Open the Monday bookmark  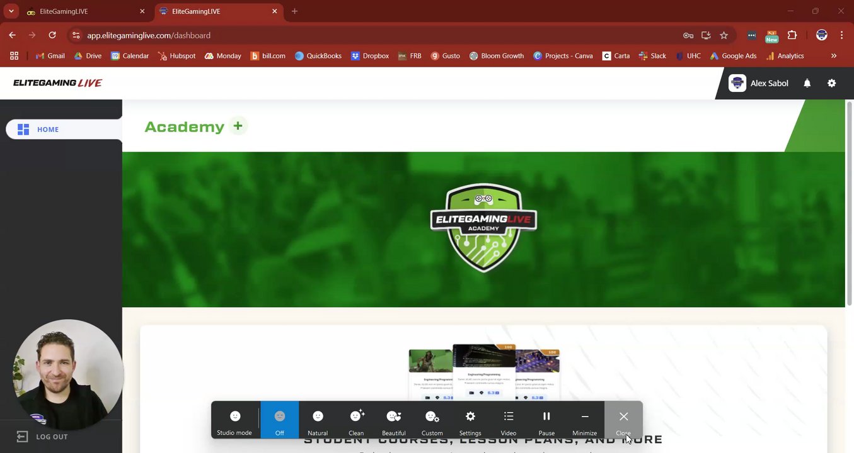(x=222, y=56)
